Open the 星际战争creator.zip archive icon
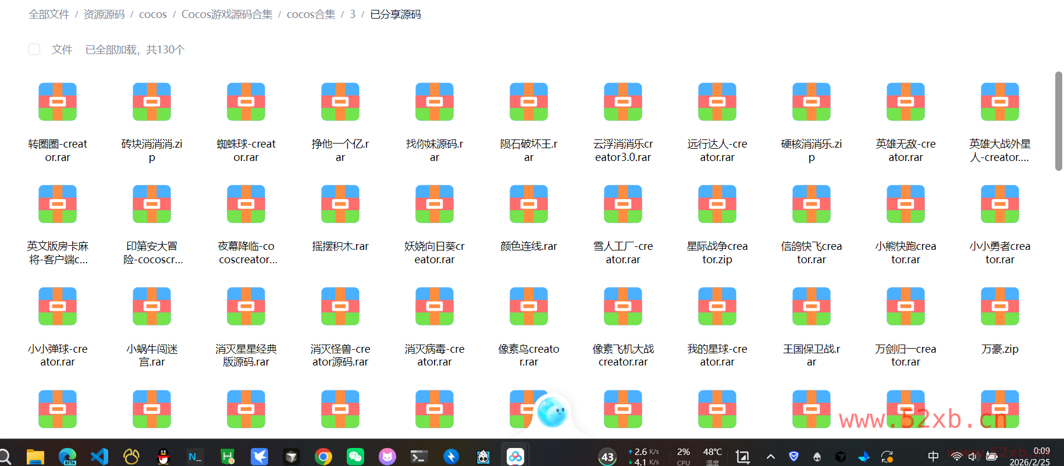The image size is (1064, 466). coord(717,204)
